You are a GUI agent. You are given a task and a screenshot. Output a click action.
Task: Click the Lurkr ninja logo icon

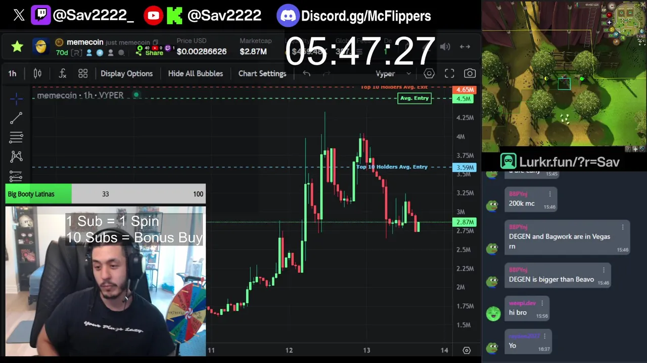coord(508,162)
